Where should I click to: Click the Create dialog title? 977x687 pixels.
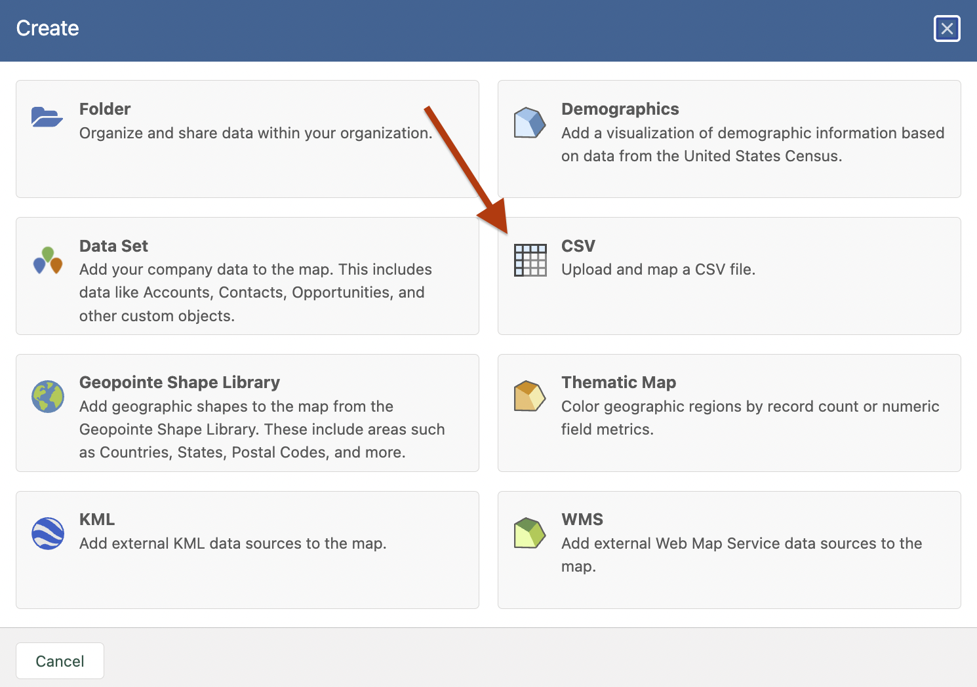47,28
